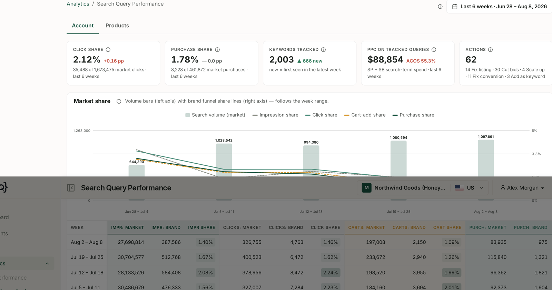Show info for Purchase Share card
Image resolution: width=552 pixels, height=290 pixels.
(x=217, y=50)
